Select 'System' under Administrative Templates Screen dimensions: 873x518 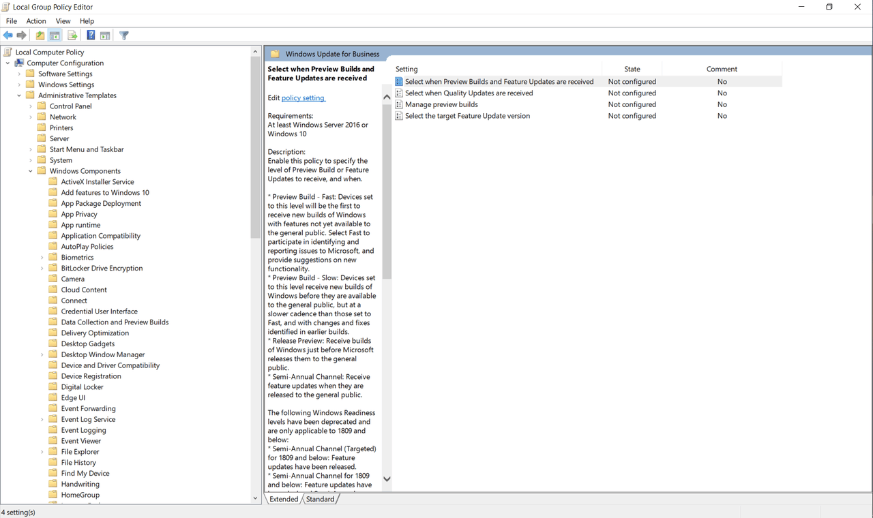coord(61,160)
